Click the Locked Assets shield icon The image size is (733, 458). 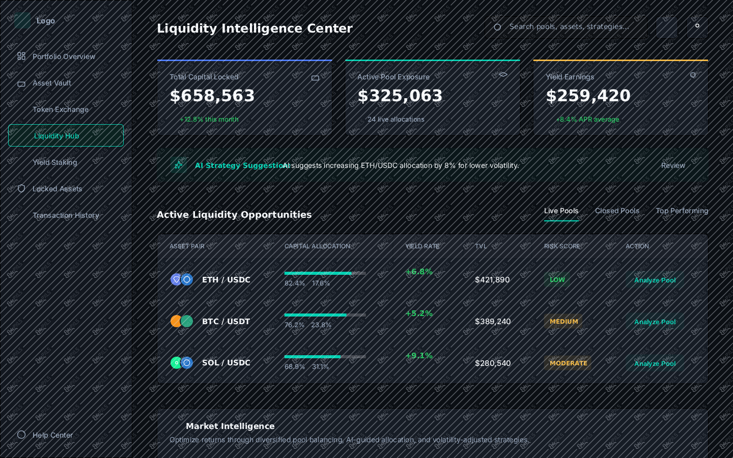(21, 188)
